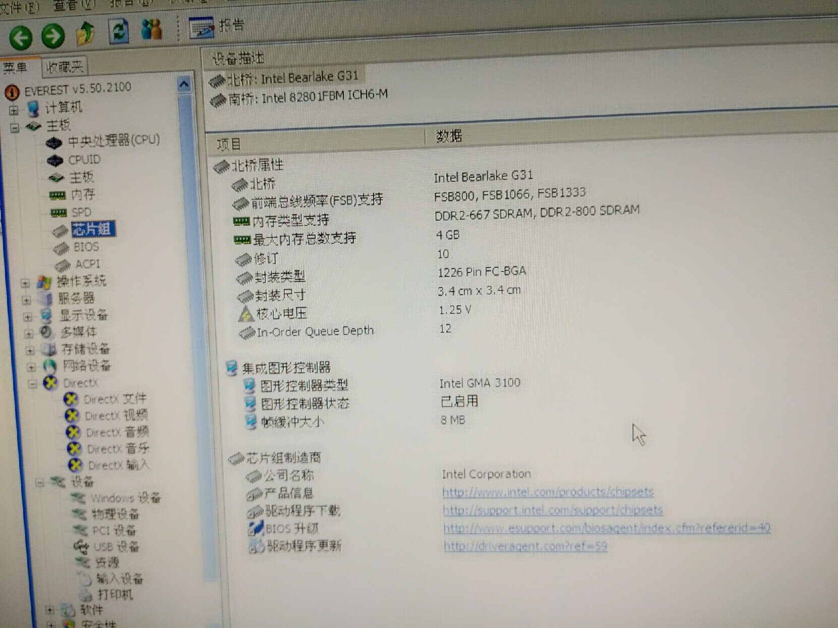Click the 内存类型支持 row
Screen dimensions: 838x628
tap(437, 216)
